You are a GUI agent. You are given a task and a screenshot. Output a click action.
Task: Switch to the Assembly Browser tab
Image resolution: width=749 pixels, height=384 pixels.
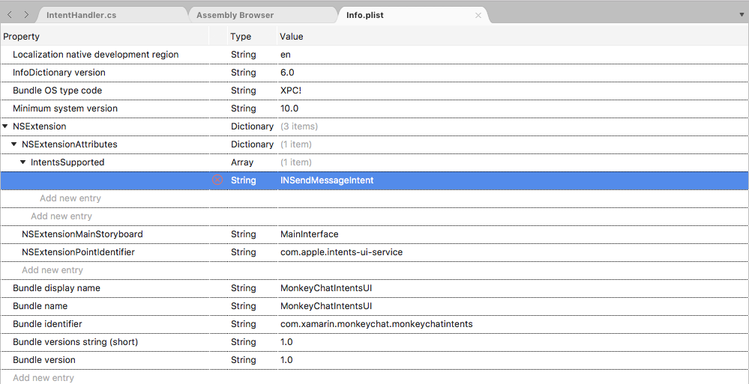pyautogui.click(x=235, y=15)
